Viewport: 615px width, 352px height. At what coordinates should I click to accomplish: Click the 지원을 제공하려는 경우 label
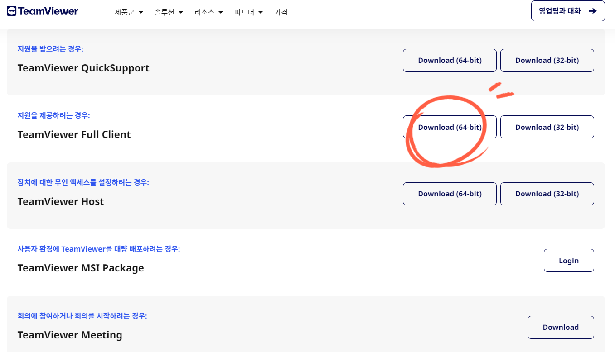click(x=54, y=115)
